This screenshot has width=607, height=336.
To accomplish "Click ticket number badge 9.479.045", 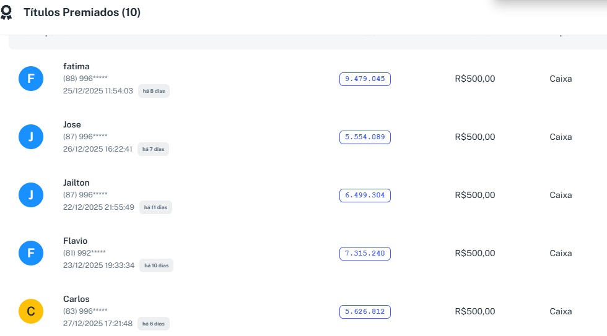I will pyautogui.click(x=365, y=79).
